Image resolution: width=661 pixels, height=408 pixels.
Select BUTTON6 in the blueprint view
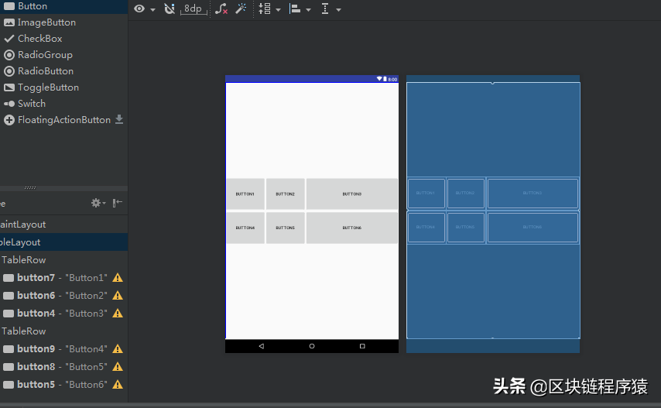coord(533,227)
